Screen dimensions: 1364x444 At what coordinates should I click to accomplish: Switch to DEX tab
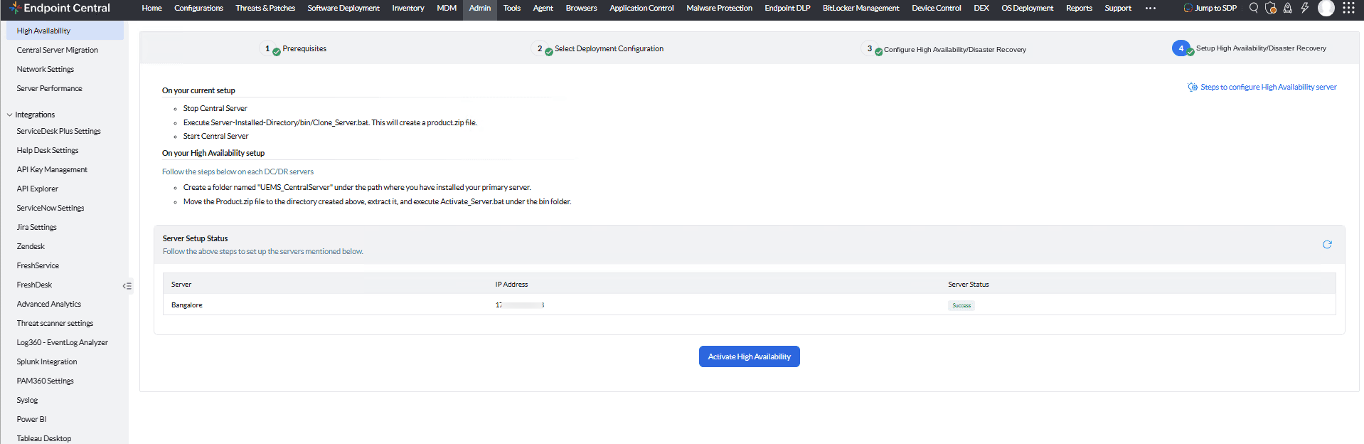(981, 8)
